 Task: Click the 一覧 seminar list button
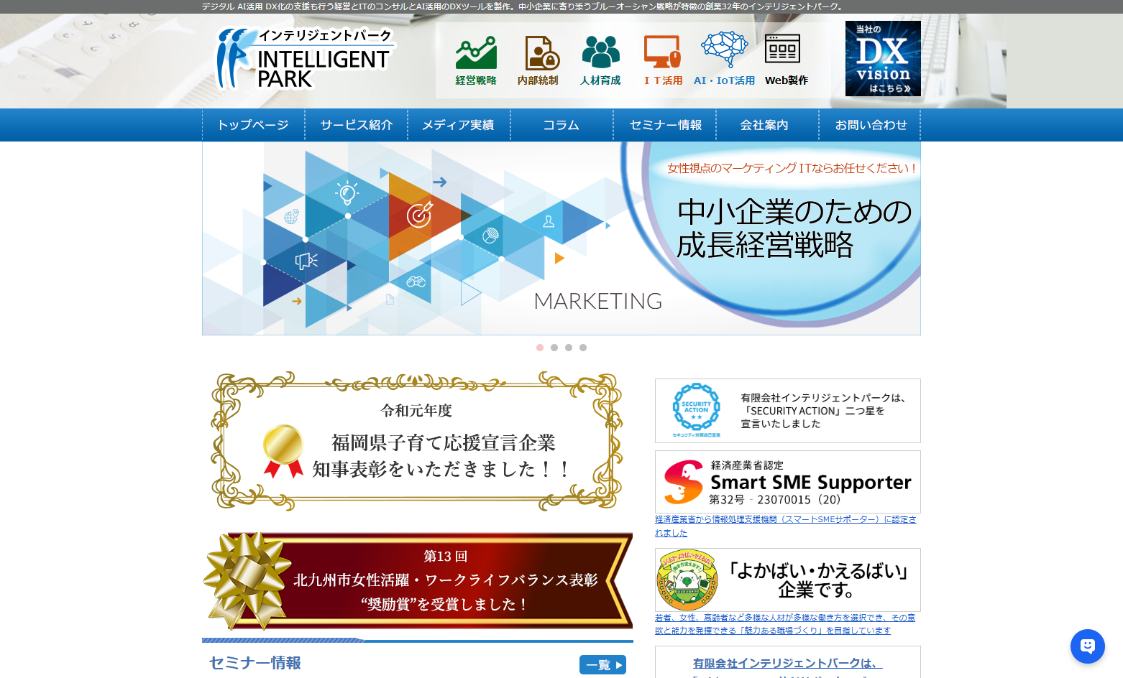(602, 664)
